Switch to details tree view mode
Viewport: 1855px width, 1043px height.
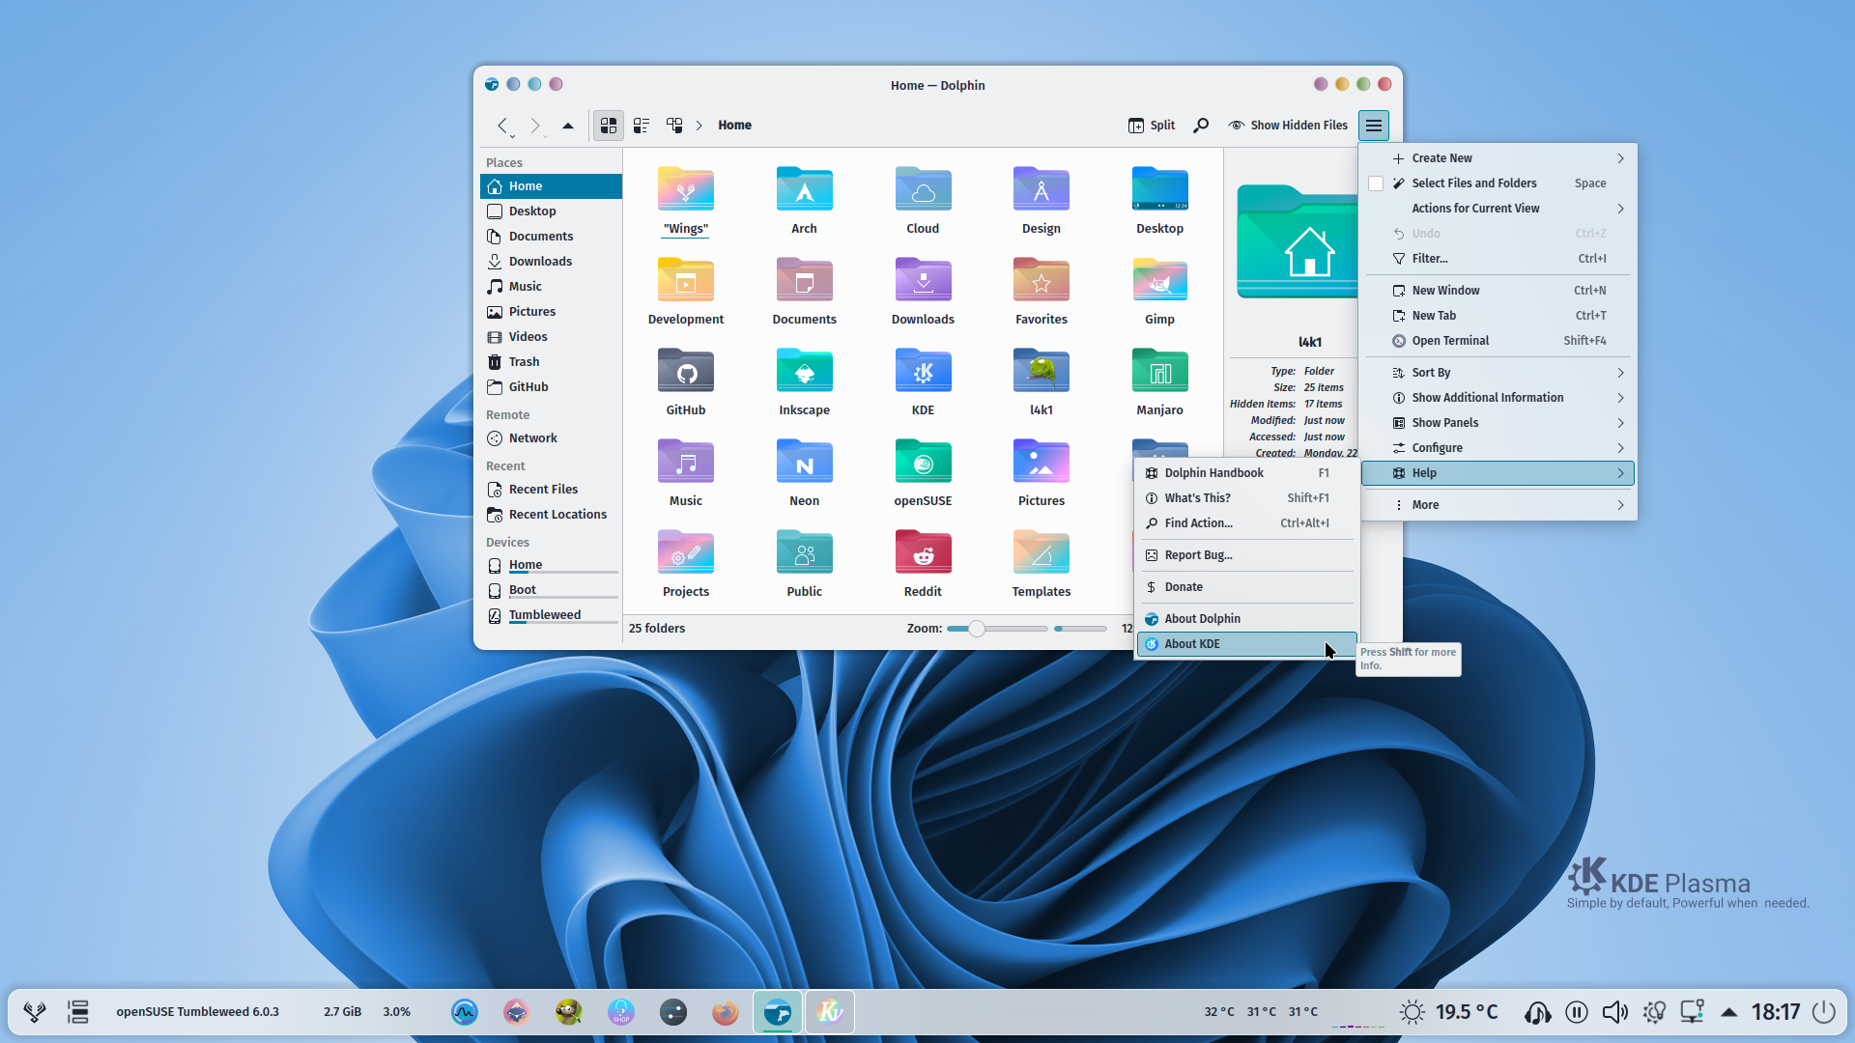pyautogui.click(x=674, y=126)
